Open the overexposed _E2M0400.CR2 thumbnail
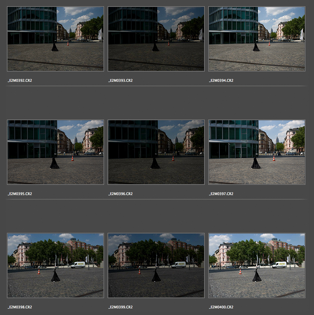This screenshot has width=314, height=315. [257, 265]
